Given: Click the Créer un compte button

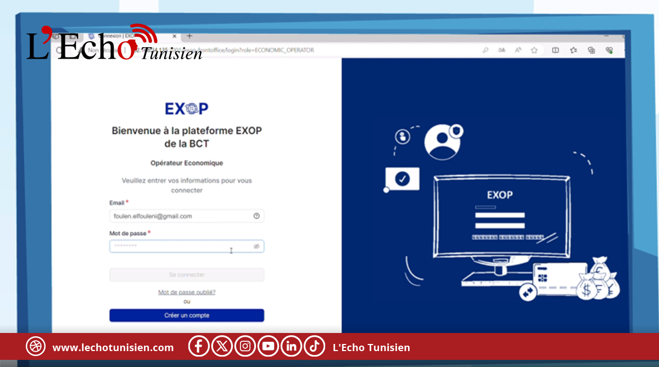Looking at the screenshot, I should pos(187,315).
